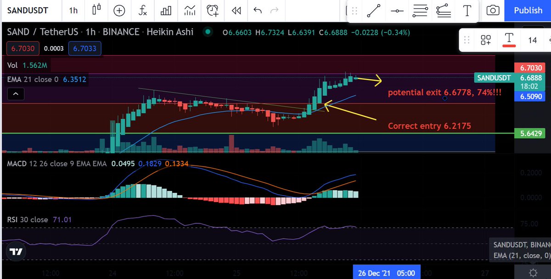This screenshot has height=279, width=551.
Task: Select the EMA 21 close indicator legend
Action: tap(46, 79)
